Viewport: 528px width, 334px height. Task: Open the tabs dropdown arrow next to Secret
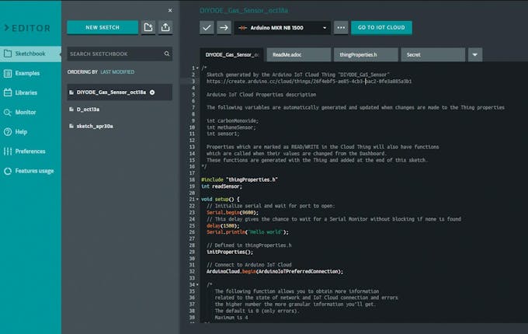point(475,55)
